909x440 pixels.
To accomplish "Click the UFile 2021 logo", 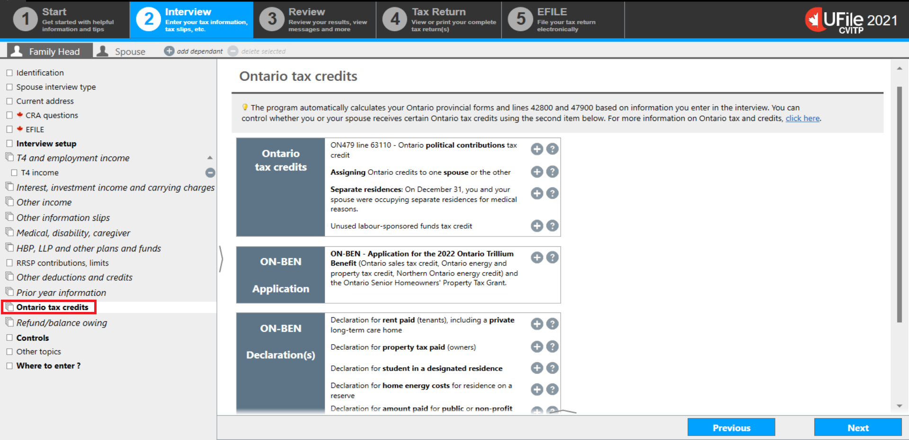I will pos(851,21).
